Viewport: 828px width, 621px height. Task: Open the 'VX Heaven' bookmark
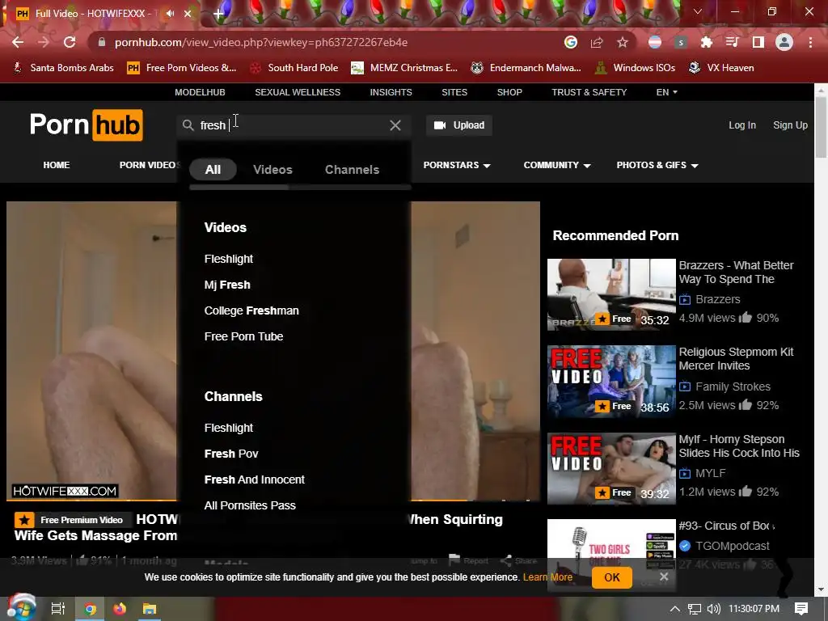click(722, 68)
